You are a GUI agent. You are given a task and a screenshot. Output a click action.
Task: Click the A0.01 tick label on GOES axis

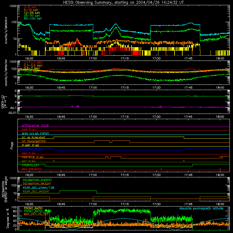pos(13,113)
